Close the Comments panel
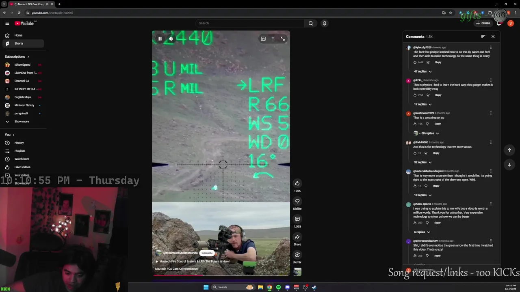520x292 pixels. (493, 36)
